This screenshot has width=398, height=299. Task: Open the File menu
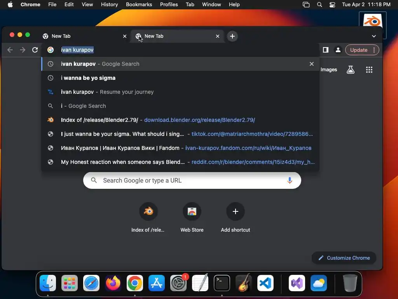click(x=52, y=5)
